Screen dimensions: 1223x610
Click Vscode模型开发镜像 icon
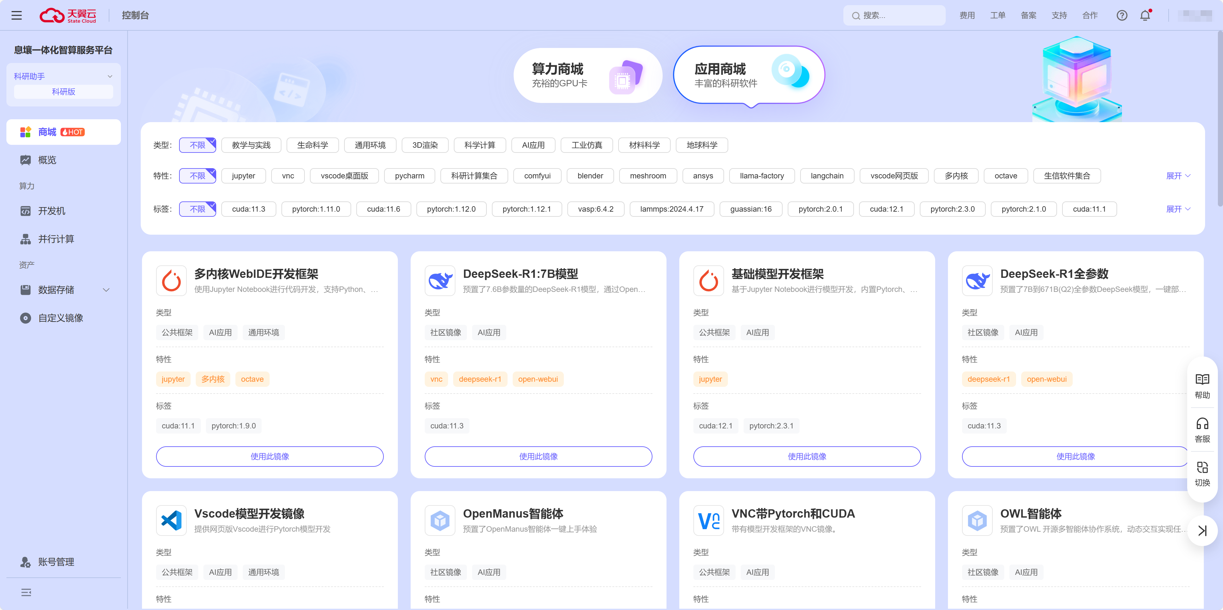point(171,520)
